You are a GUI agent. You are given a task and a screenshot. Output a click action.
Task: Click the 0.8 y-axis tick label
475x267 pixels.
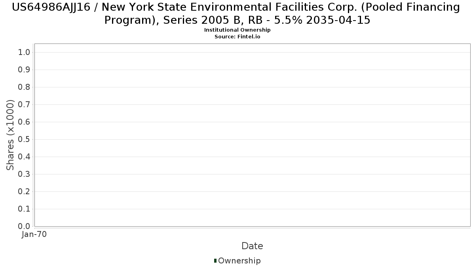[25, 87]
